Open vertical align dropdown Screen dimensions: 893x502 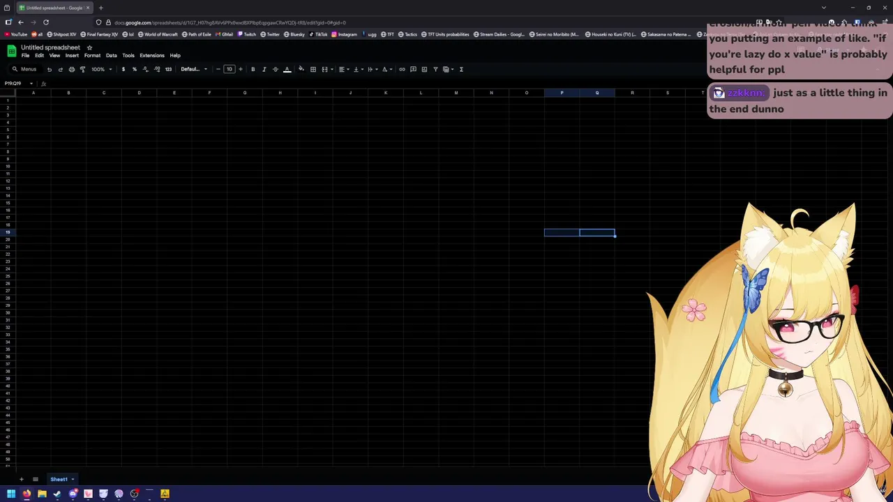click(357, 69)
